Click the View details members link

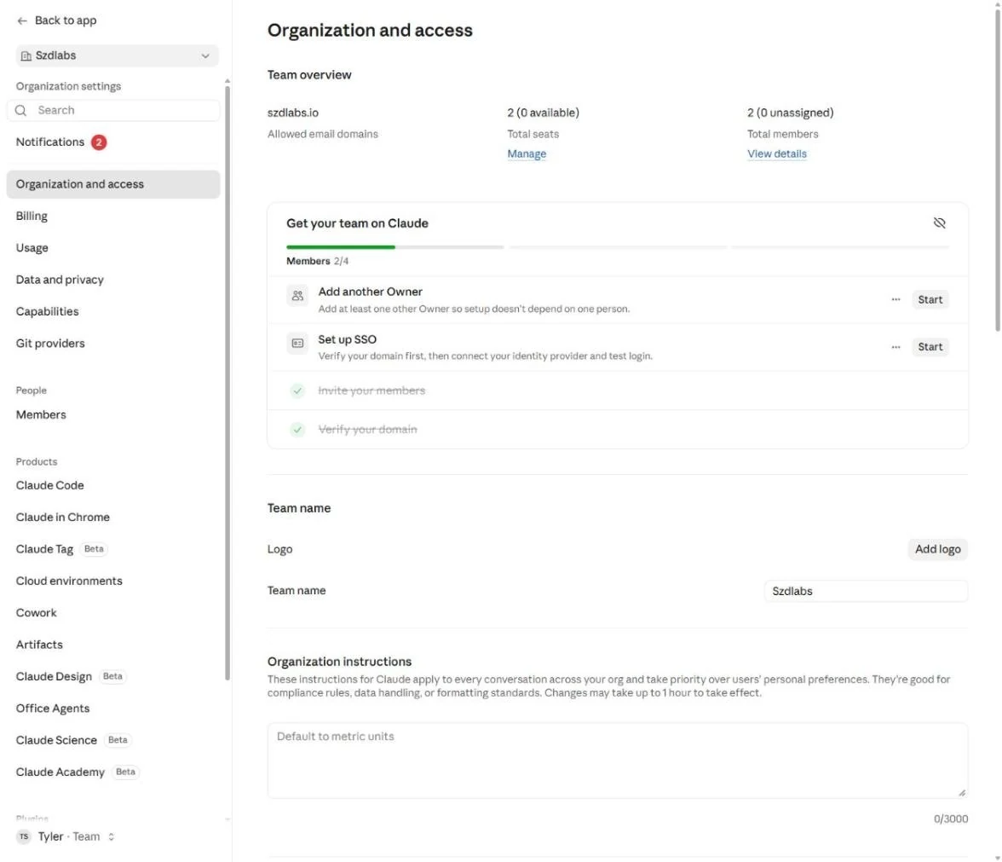pos(776,154)
